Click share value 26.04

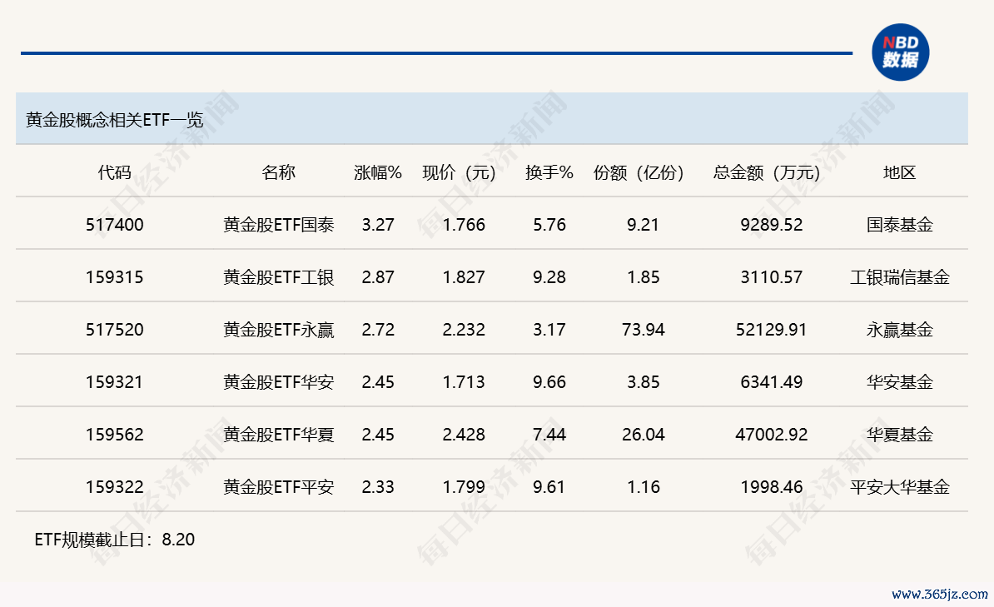643,435
